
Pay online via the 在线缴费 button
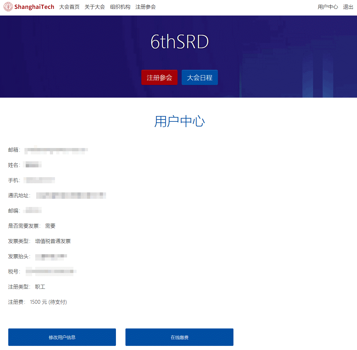tap(179, 337)
